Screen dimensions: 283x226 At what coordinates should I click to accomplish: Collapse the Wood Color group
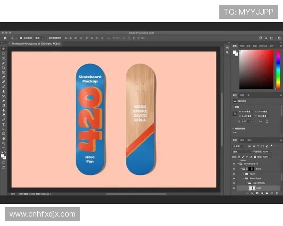244,178
